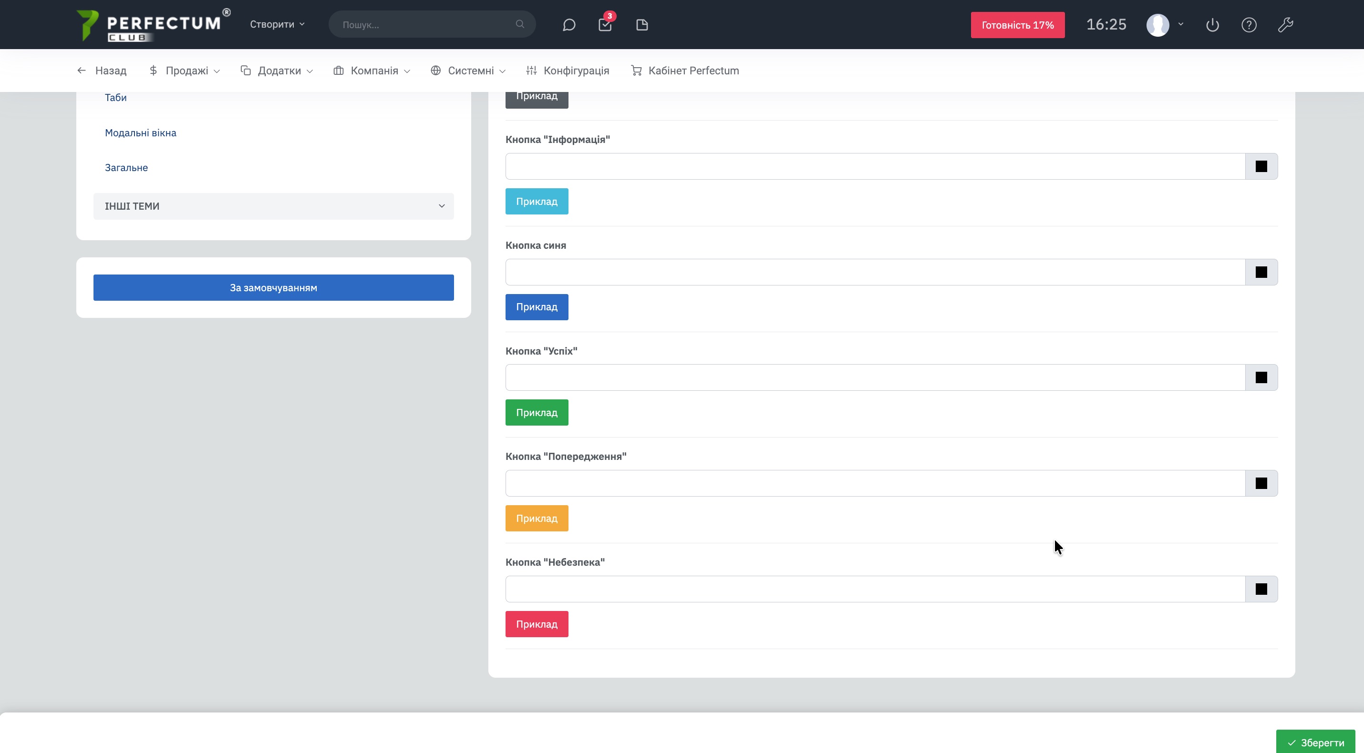Click the За замовчуванням button
This screenshot has width=1364, height=753.
tap(273, 287)
